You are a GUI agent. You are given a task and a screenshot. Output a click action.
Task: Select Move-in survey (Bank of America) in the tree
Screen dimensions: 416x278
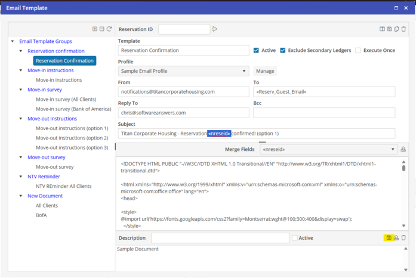(x=73, y=109)
